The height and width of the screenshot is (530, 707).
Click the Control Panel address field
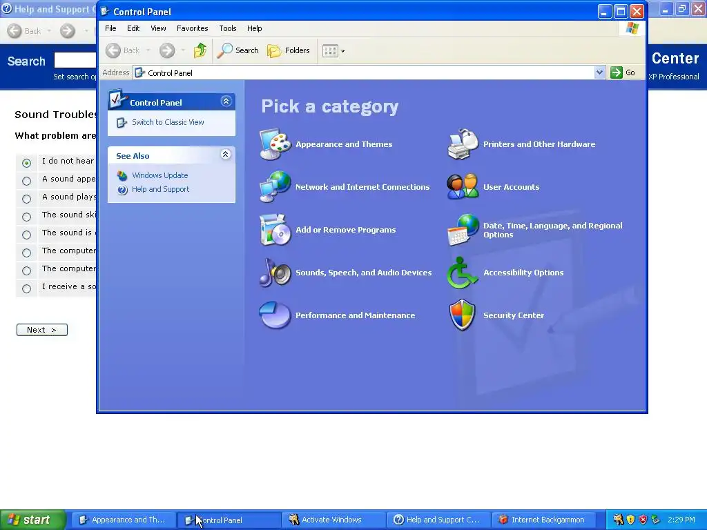click(x=369, y=72)
